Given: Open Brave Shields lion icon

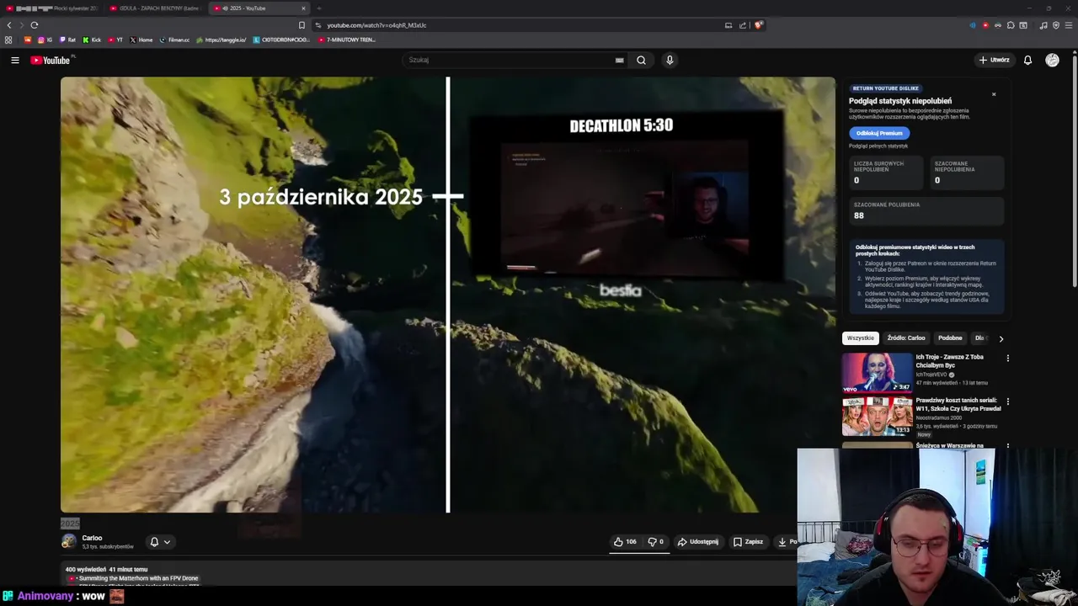Looking at the screenshot, I should click(758, 25).
